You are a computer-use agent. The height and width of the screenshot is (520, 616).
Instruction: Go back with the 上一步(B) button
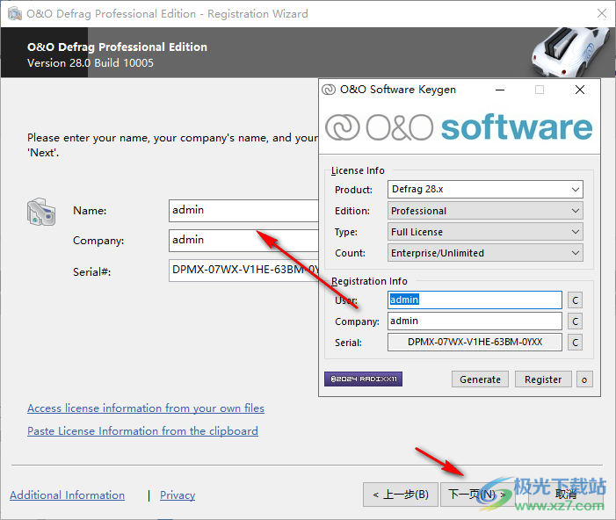tap(400, 495)
